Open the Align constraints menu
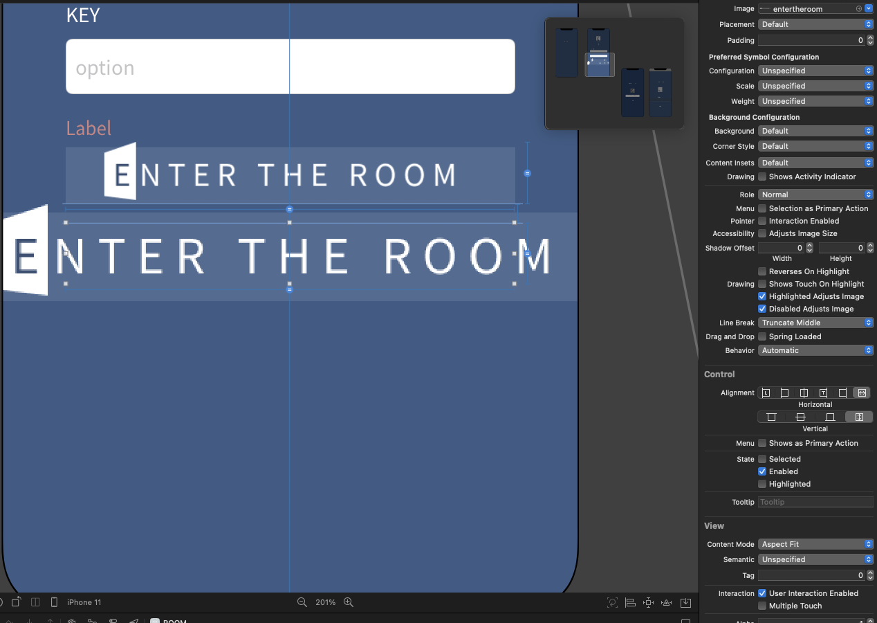This screenshot has height=623, width=877. point(630,602)
